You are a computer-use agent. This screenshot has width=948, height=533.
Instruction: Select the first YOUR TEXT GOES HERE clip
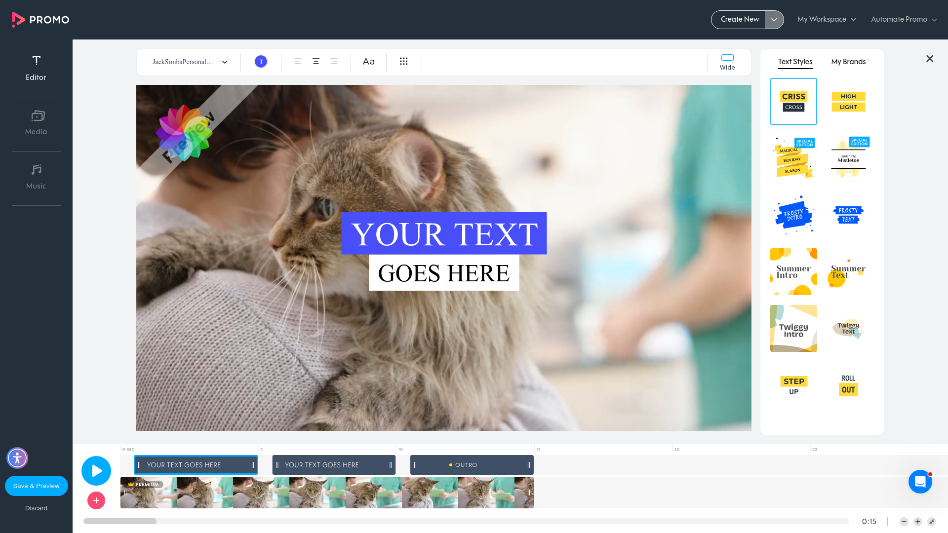(196, 465)
